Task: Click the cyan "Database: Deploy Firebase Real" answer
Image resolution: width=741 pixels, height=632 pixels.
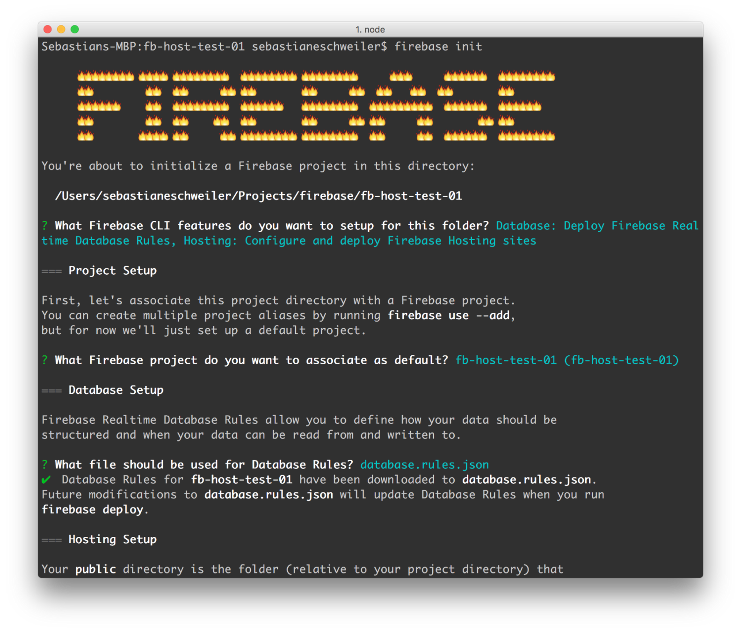Action: coord(597,226)
